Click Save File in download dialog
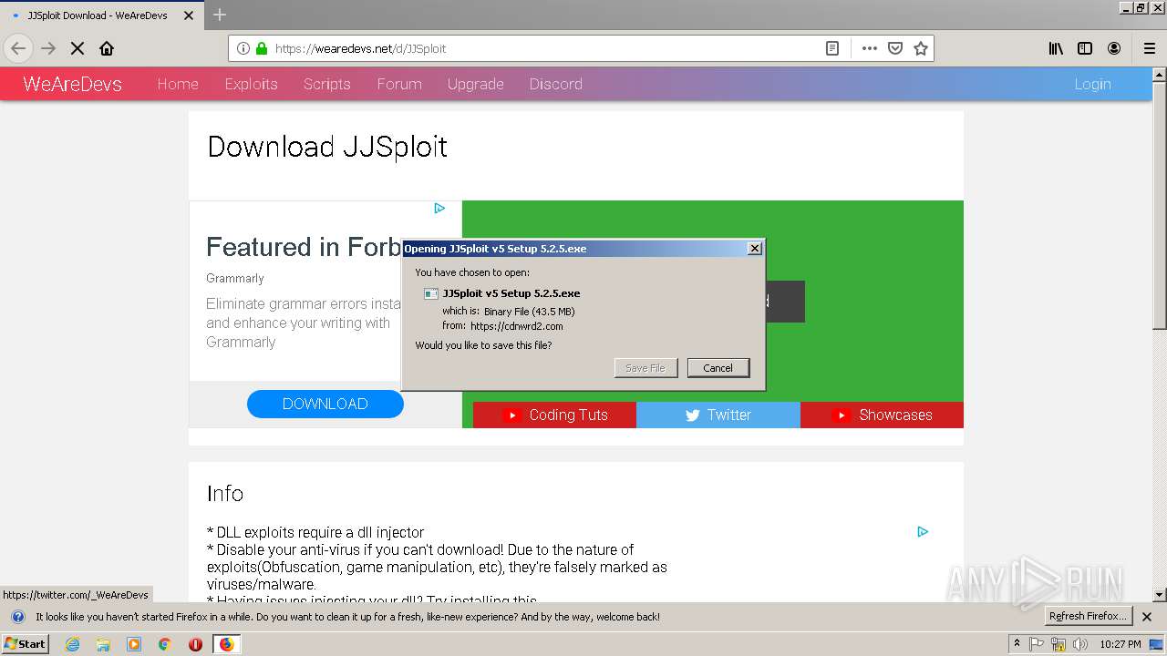1167x656 pixels. tap(645, 368)
